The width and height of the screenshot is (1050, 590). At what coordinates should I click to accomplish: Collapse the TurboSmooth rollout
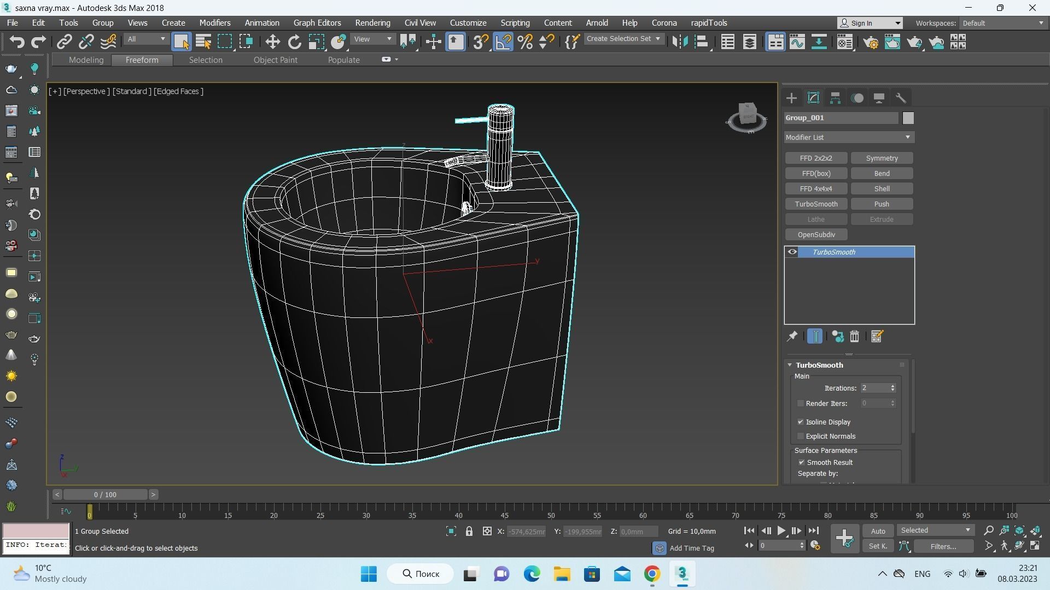tap(790, 365)
